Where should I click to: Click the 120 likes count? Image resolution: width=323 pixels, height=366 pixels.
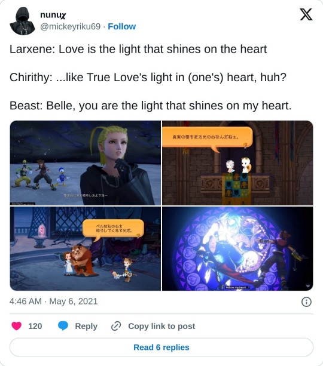(35, 326)
